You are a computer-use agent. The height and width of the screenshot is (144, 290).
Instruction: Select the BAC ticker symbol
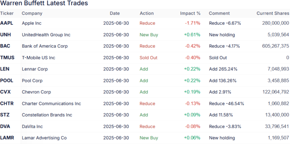(x=5, y=46)
